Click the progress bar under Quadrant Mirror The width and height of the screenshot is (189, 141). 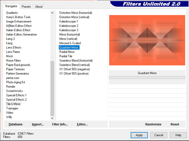click(x=147, y=78)
